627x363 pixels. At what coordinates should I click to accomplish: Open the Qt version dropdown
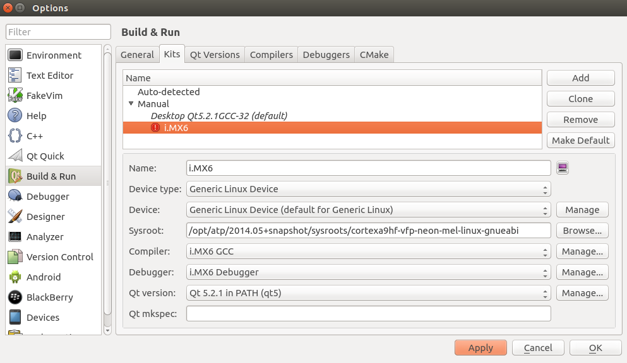pyautogui.click(x=368, y=293)
